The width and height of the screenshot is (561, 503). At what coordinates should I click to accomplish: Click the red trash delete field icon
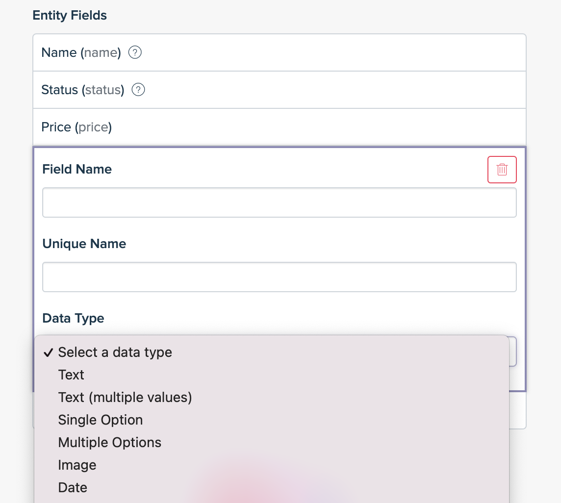click(x=502, y=170)
